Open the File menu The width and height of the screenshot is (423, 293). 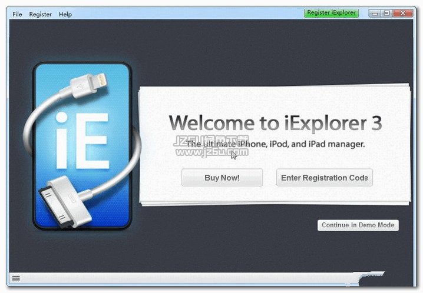click(17, 14)
